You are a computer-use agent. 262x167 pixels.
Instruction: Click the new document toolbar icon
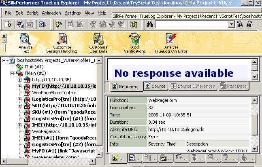8,25
